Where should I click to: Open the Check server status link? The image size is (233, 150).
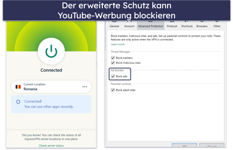(51, 146)
